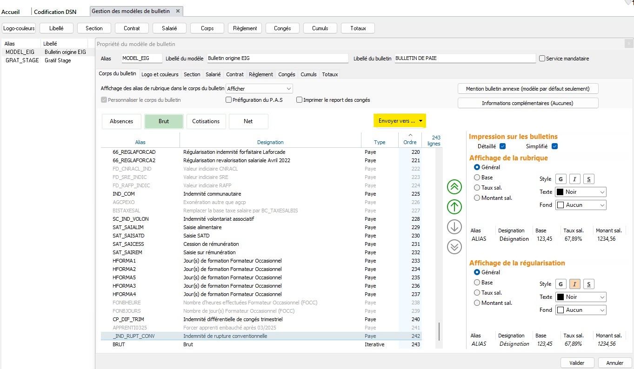Screen dimensions: 634x369
Task: Open the Envoyer vers dropdown
Action: [400, 121]
